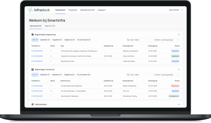Click the calculator icon beside Begrotingen uitvoering

33,70
